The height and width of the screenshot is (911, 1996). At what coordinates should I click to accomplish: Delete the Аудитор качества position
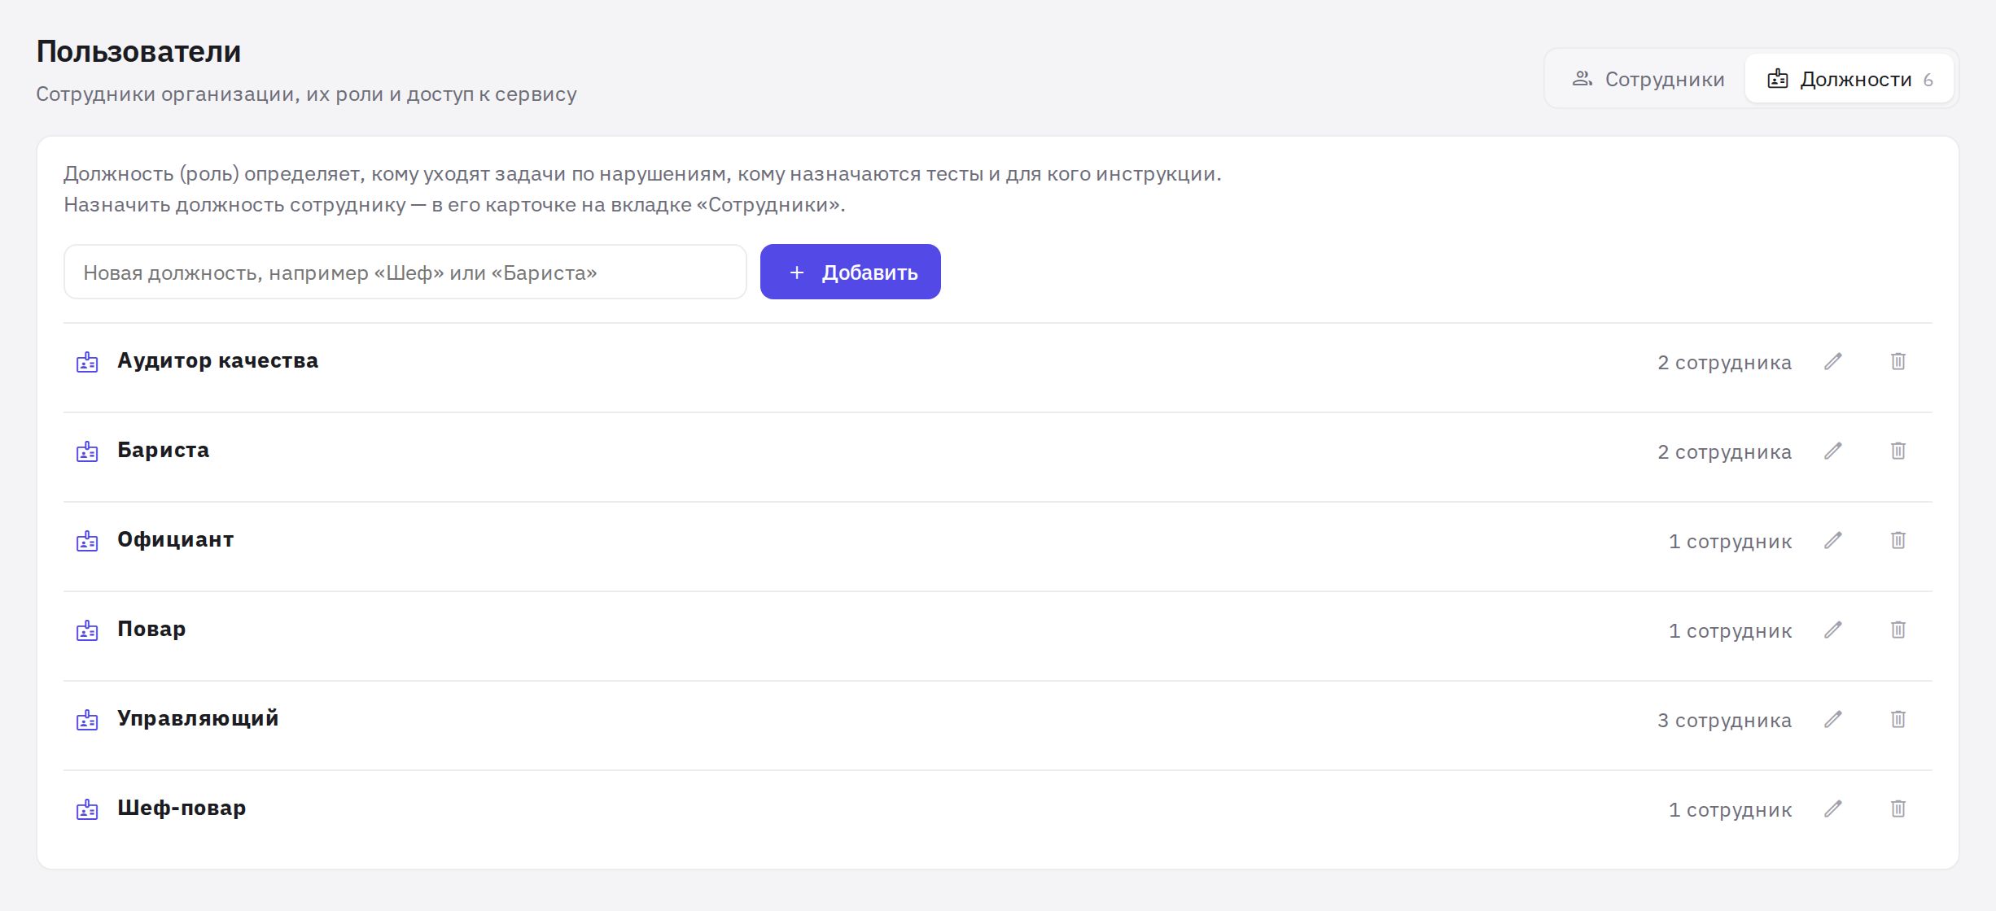click(x=1898, y=361)
